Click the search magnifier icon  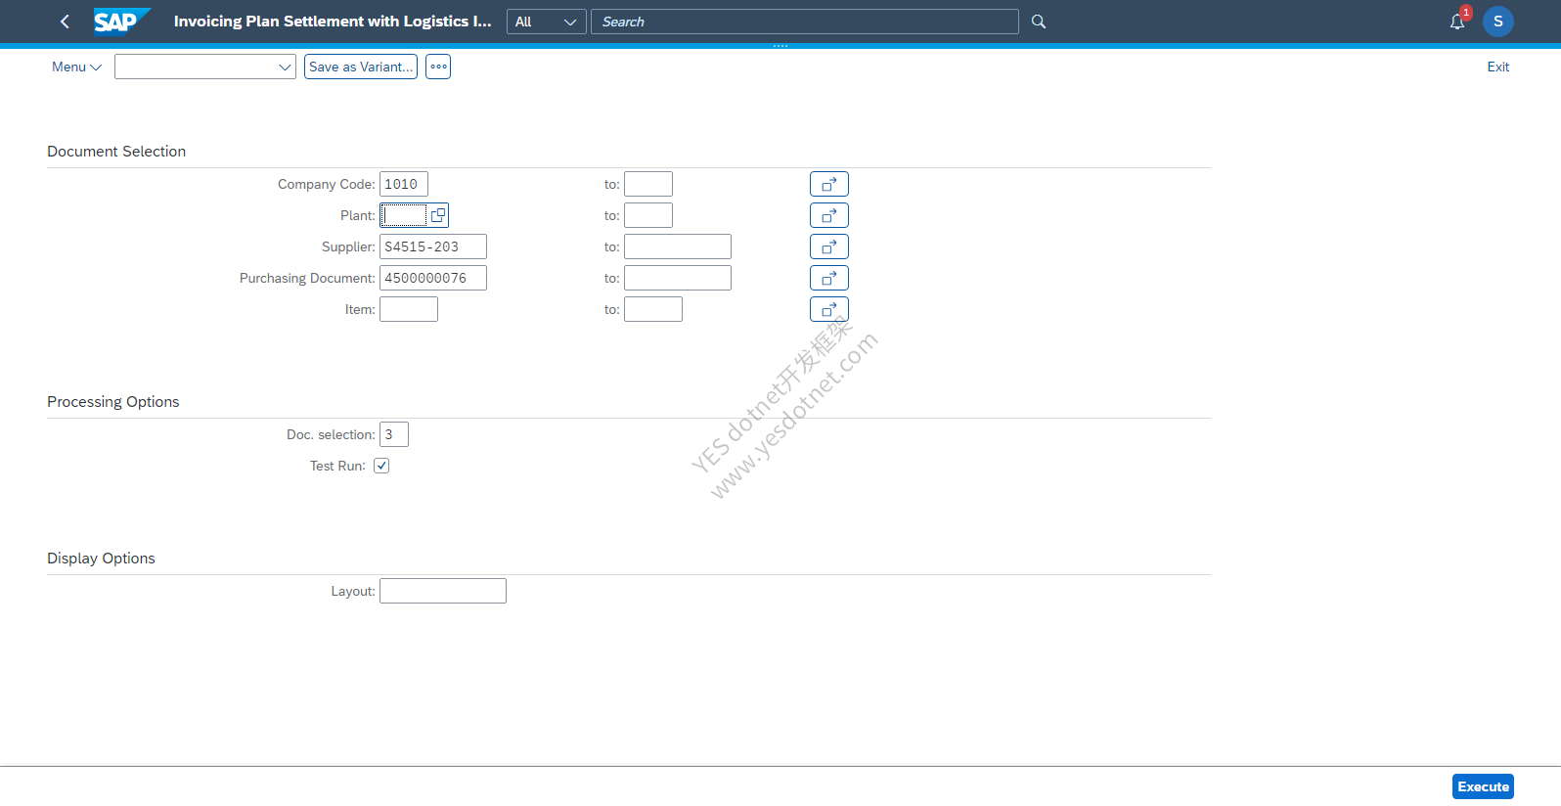tap(1039, 22)
